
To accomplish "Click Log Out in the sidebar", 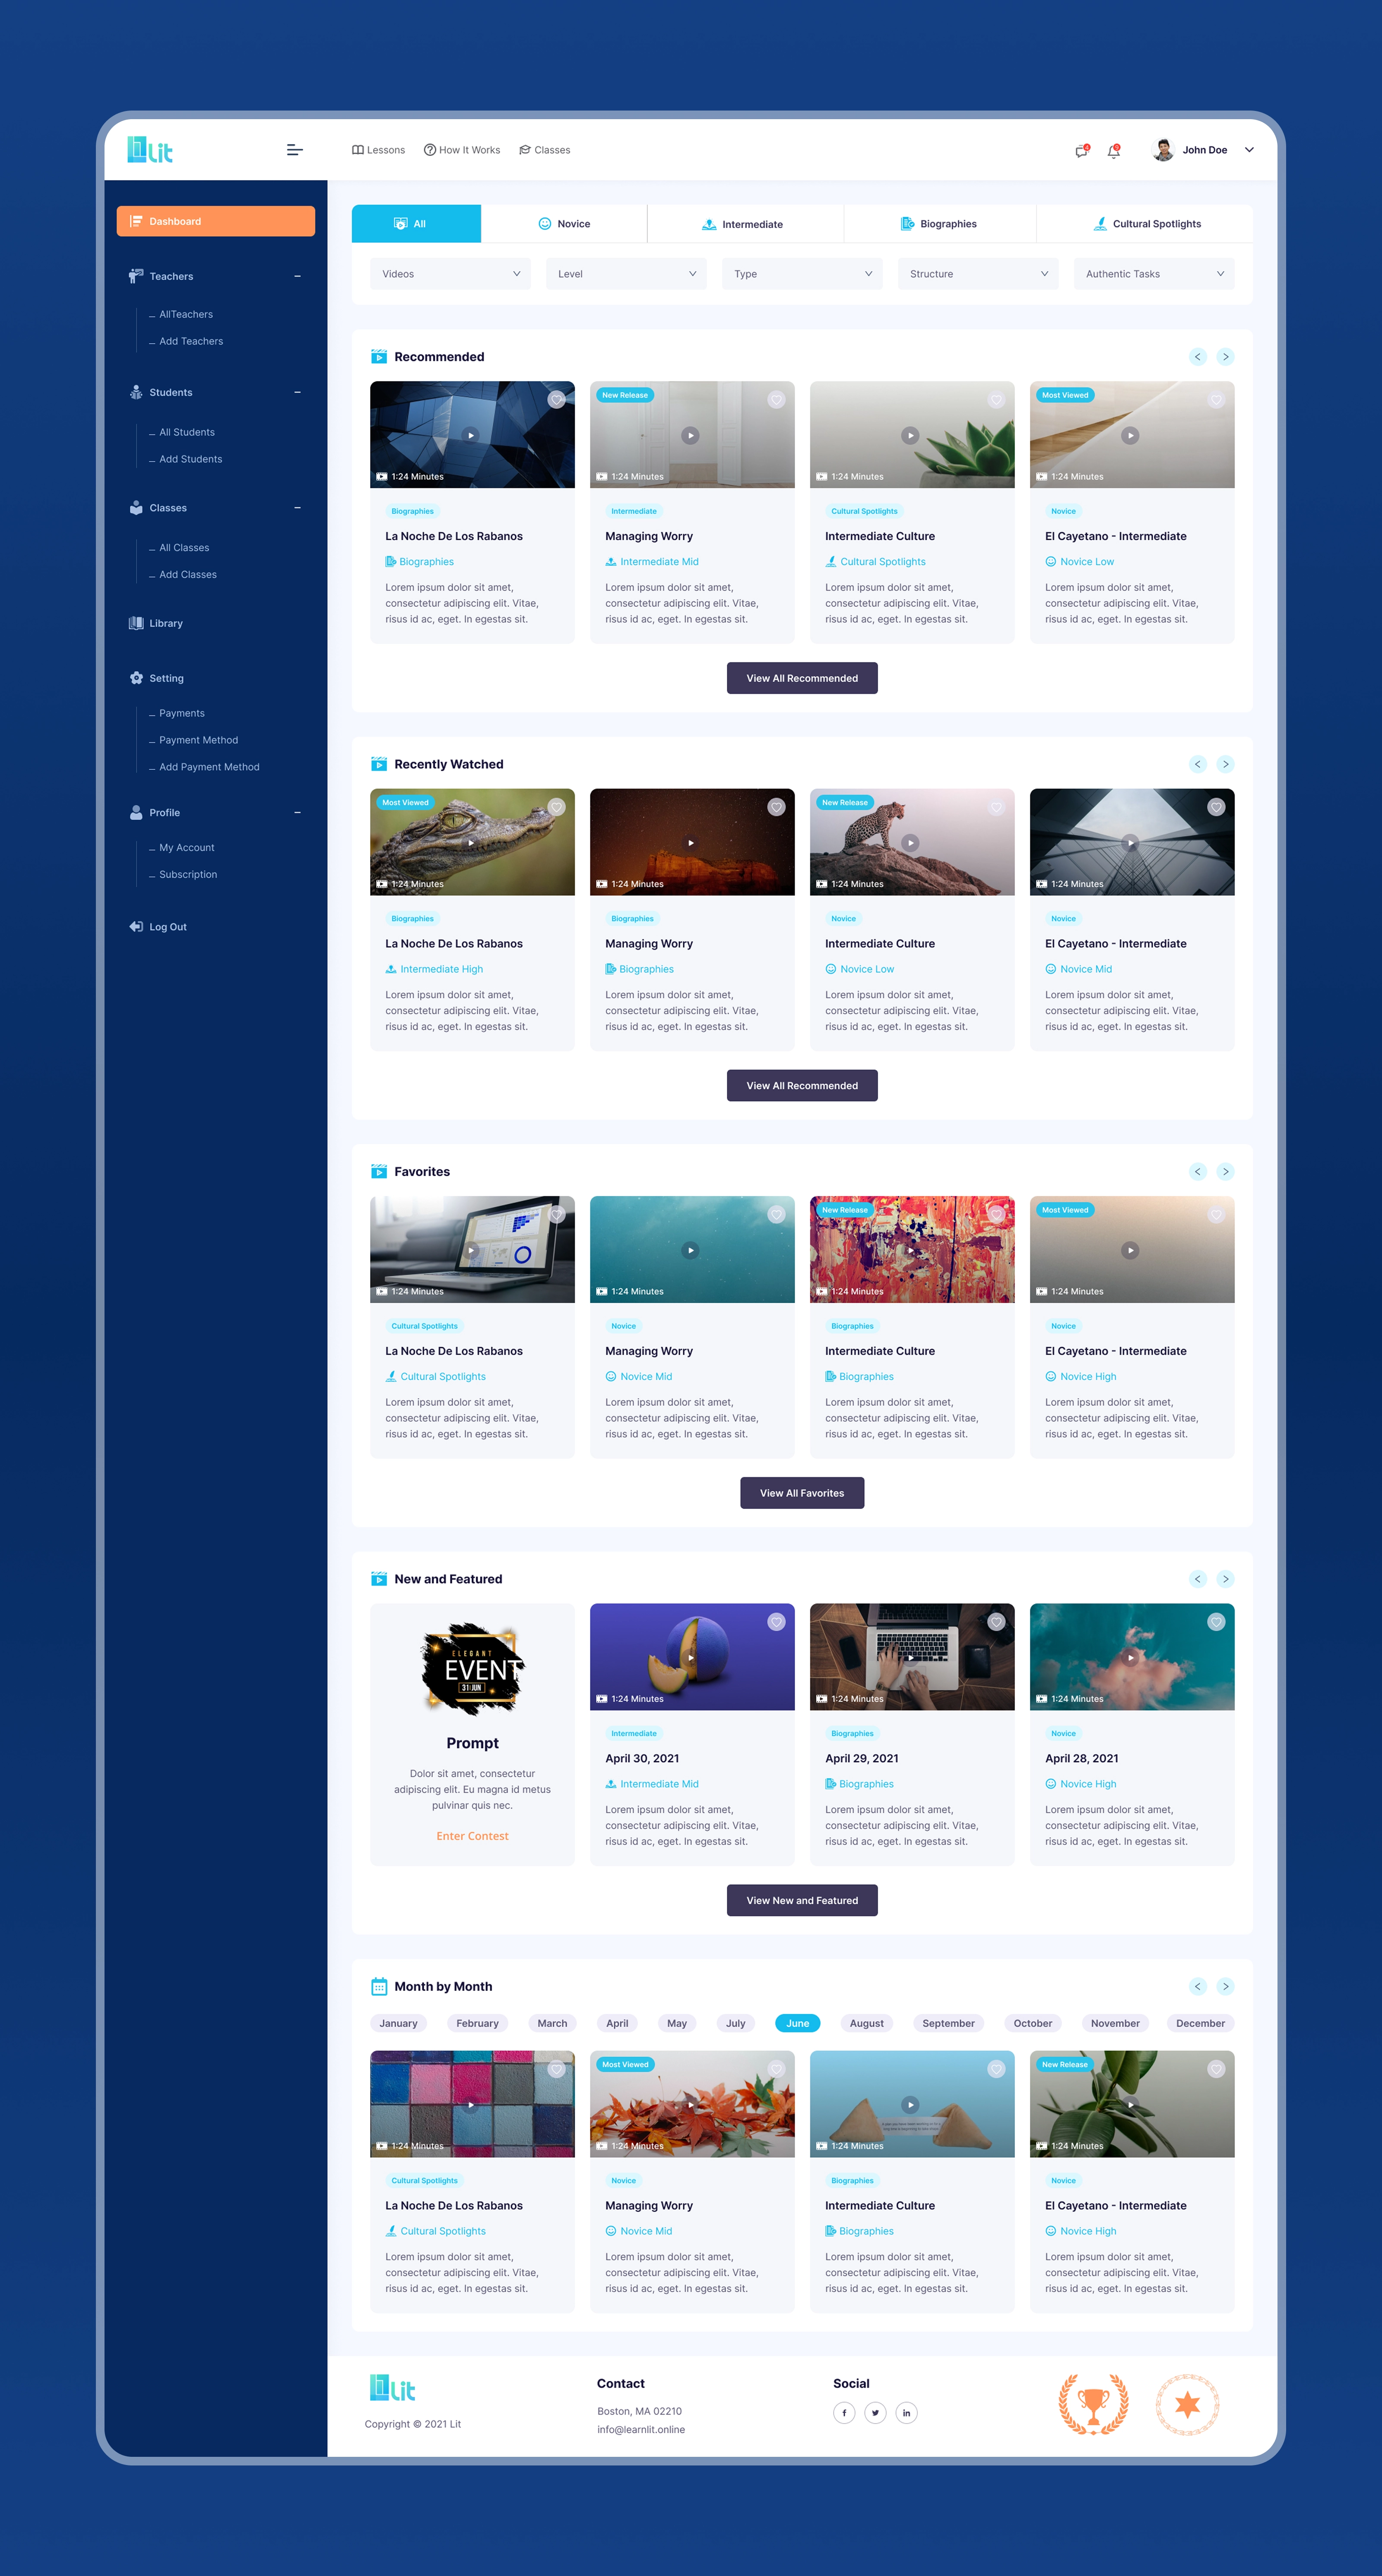I will tap(158, 927).
